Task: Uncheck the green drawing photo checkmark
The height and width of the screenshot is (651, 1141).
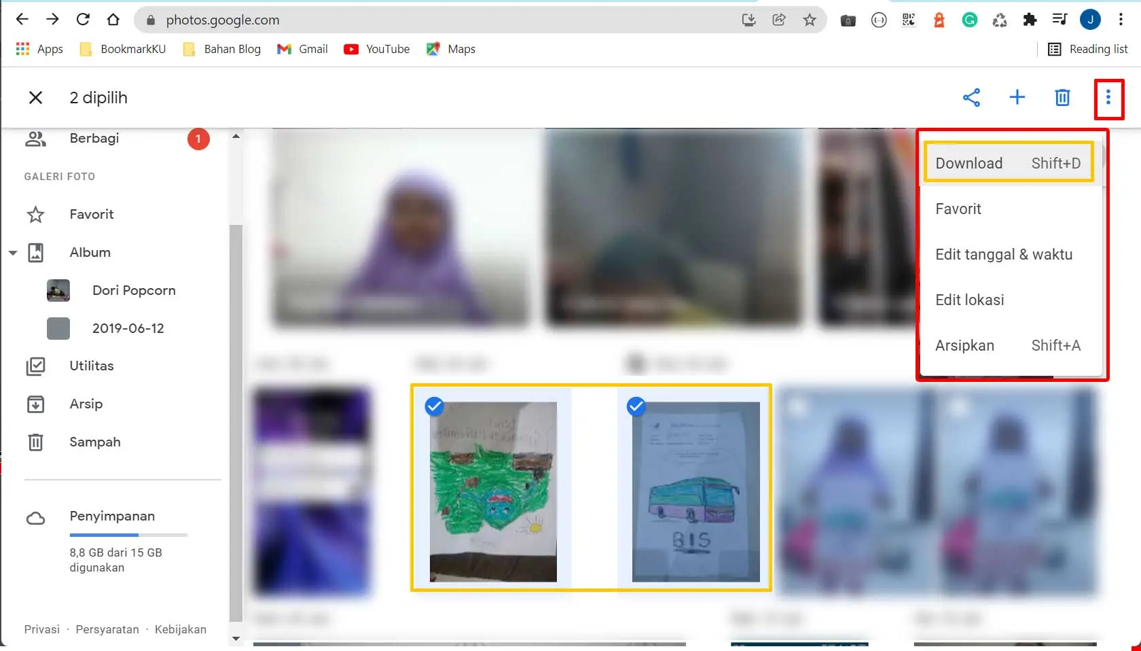Action: (x=434, y=406)
